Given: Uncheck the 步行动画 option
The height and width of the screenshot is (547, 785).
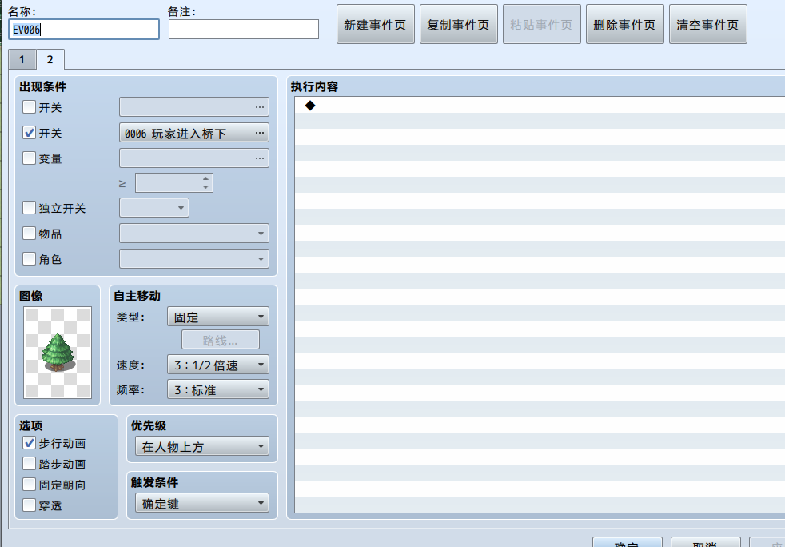Looking at the screenshot, I should [29, 443].
